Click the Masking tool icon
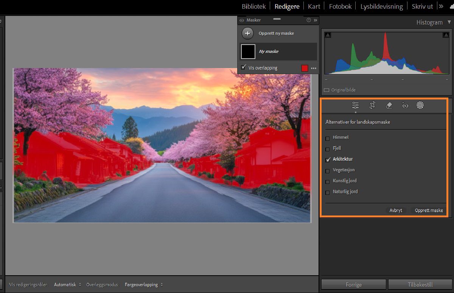 (420, 105)
